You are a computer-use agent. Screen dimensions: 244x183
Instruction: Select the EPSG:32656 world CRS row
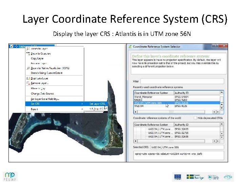(177, 137)
